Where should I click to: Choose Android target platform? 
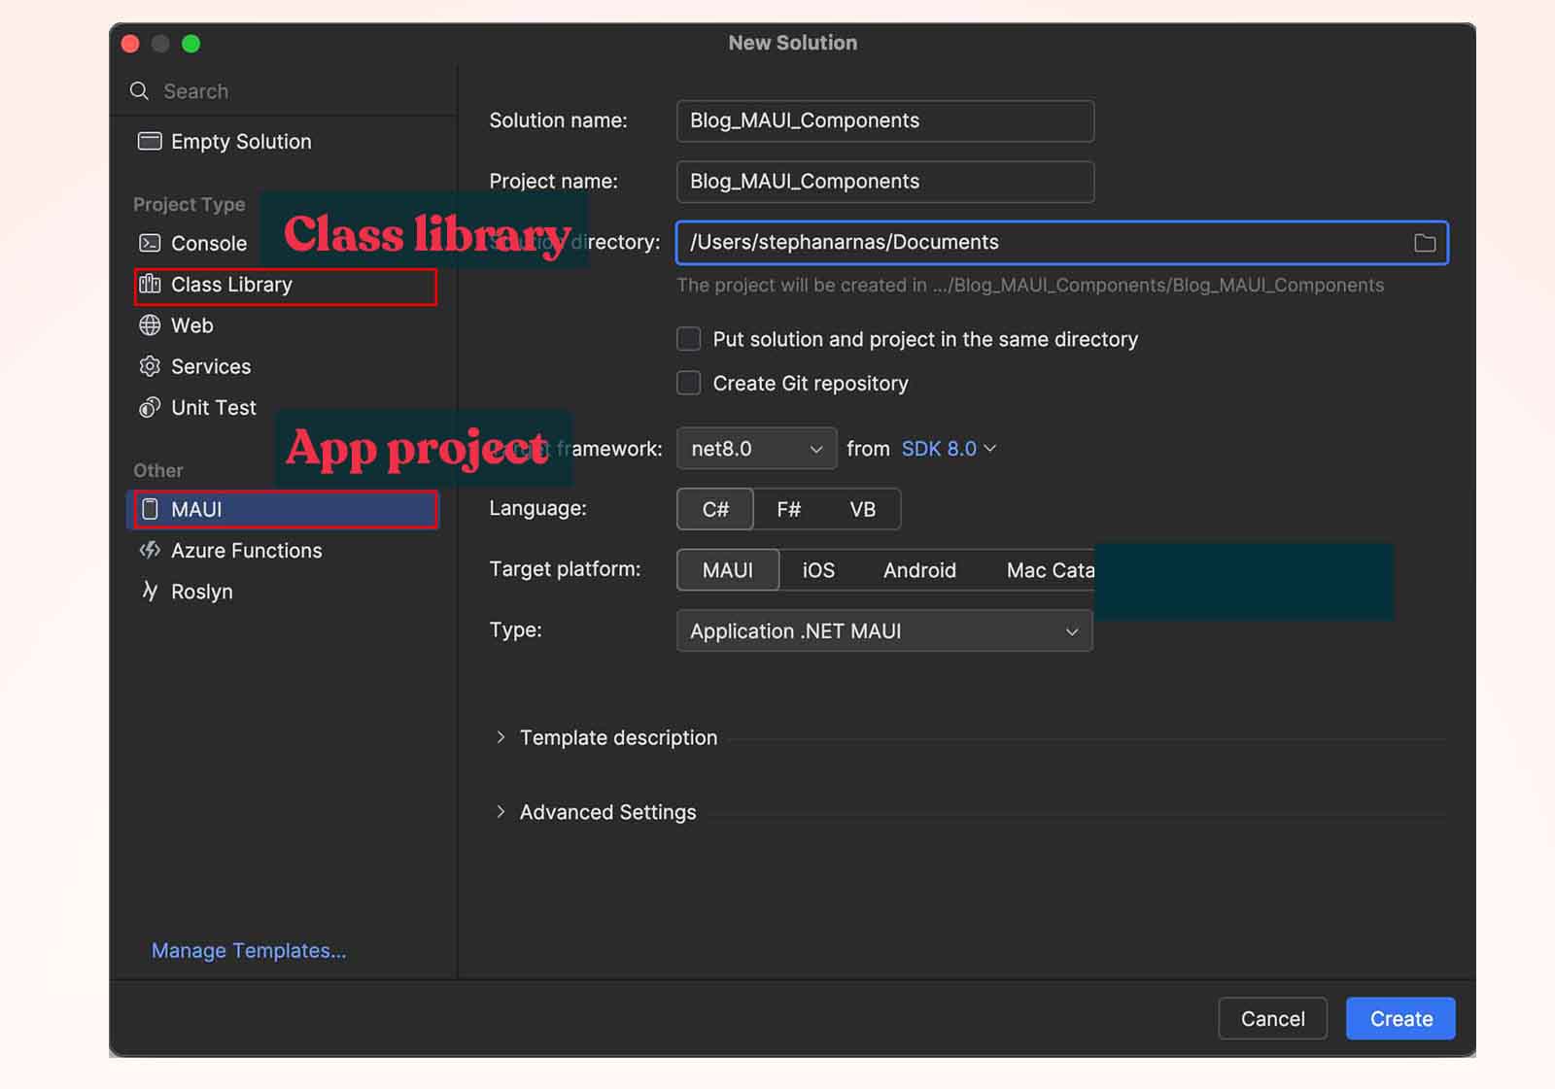[x=919, y=570]
